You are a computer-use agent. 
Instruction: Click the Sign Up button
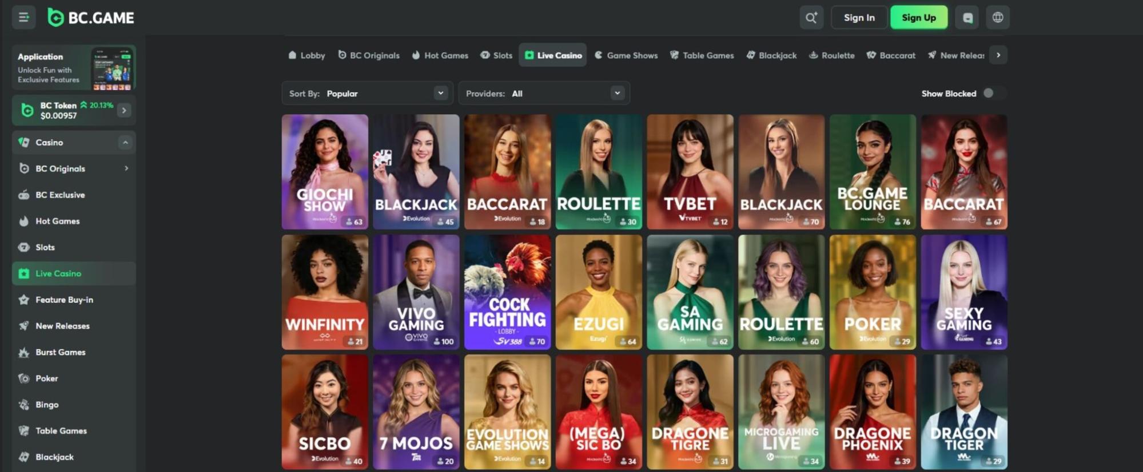click(x=919, y=18)
